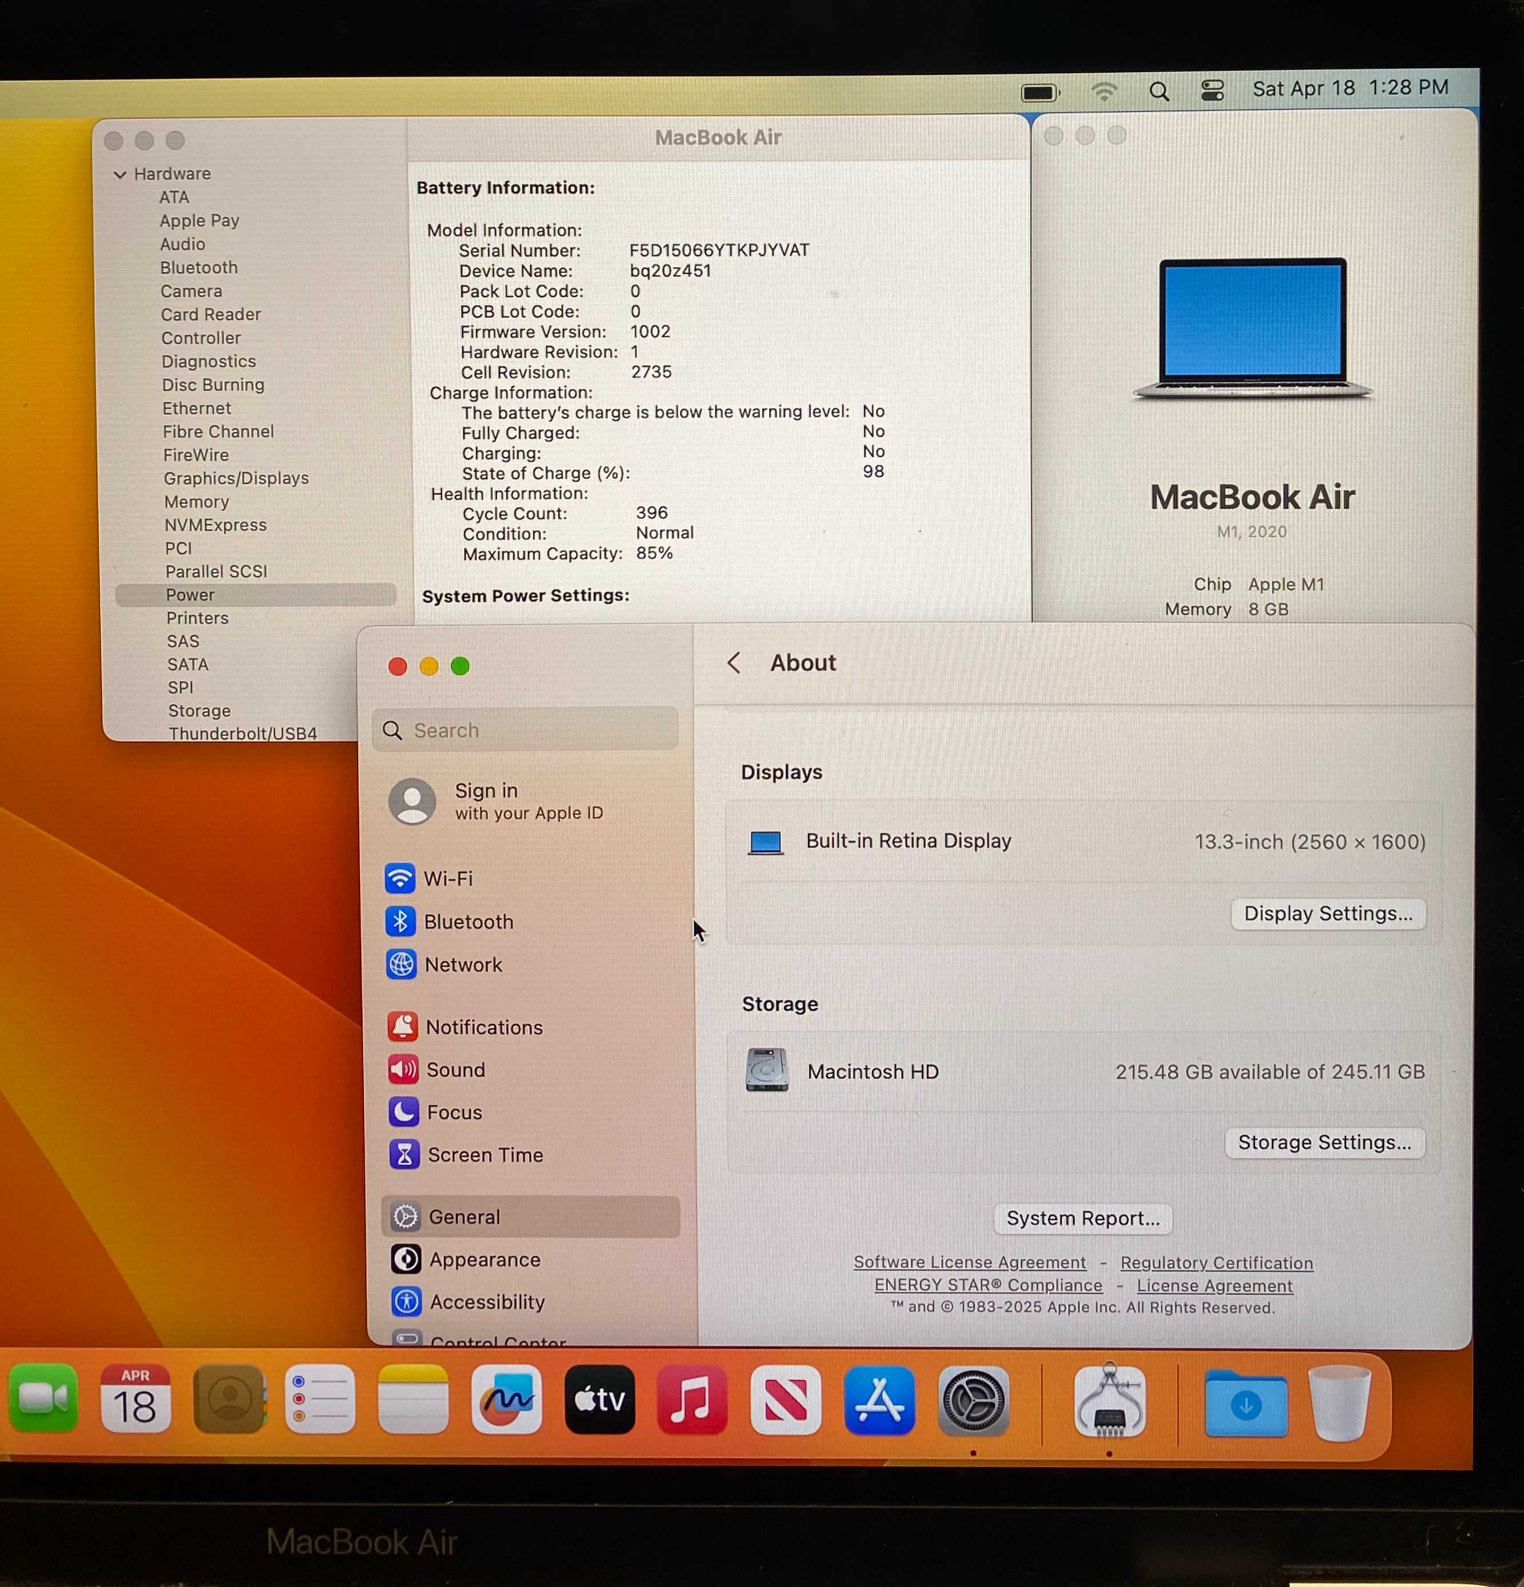Click the Macintosh HD drive icon
1524x1587 pixels.
[x=767, y=1070]
